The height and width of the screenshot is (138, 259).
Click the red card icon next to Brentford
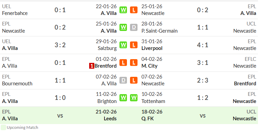pyautogui.click(x=92, y=66)
